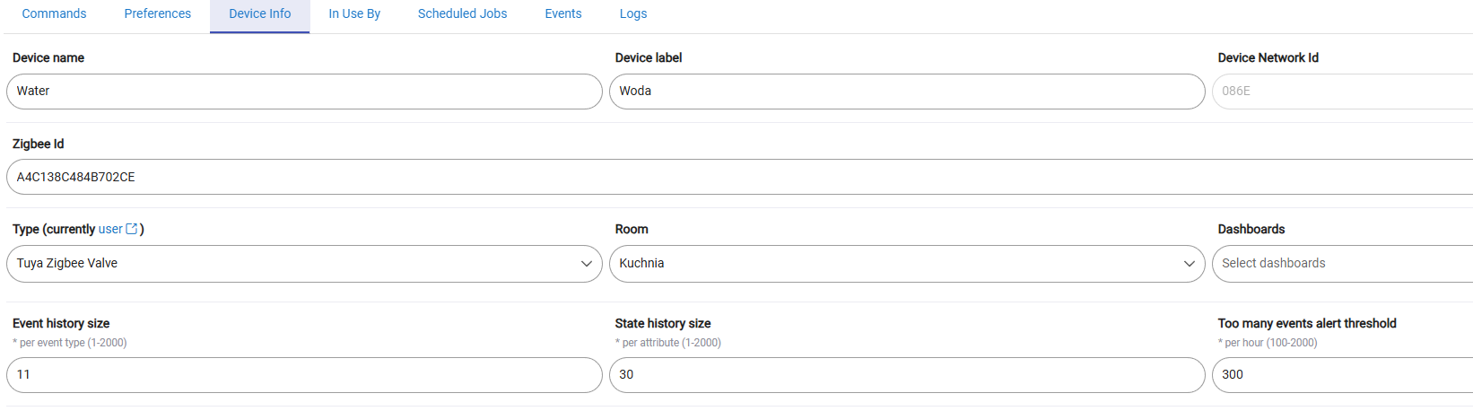
Task: Click the user driver type link
Action: point(110,229)
